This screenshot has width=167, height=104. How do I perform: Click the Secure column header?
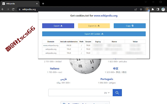88,42
